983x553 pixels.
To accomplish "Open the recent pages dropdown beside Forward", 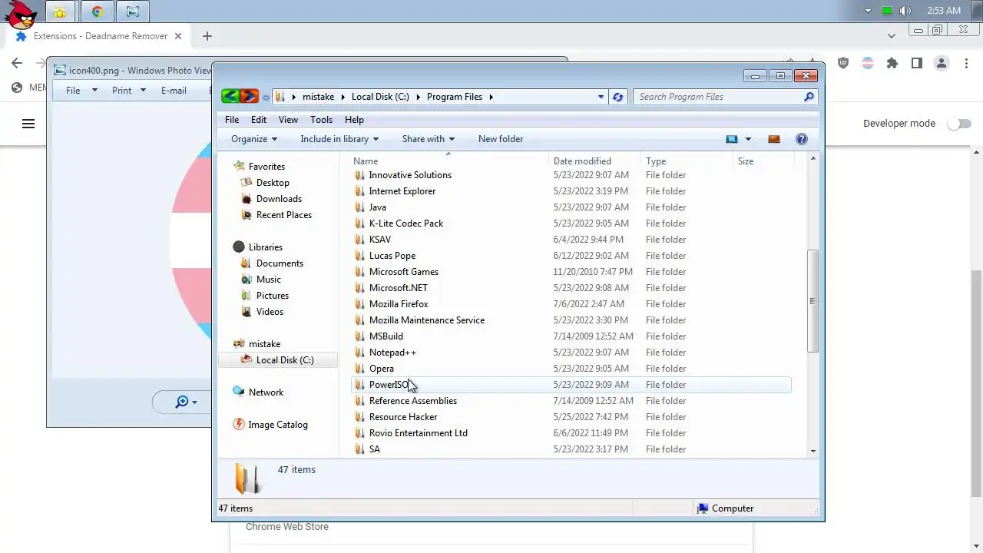I will coord(266,98).
